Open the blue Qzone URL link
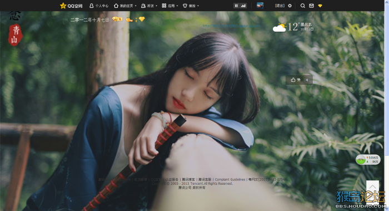Screen dimensions: 389x211 point(232,26)
